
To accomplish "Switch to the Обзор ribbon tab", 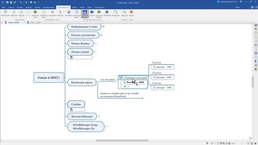I will pos(74,7).
